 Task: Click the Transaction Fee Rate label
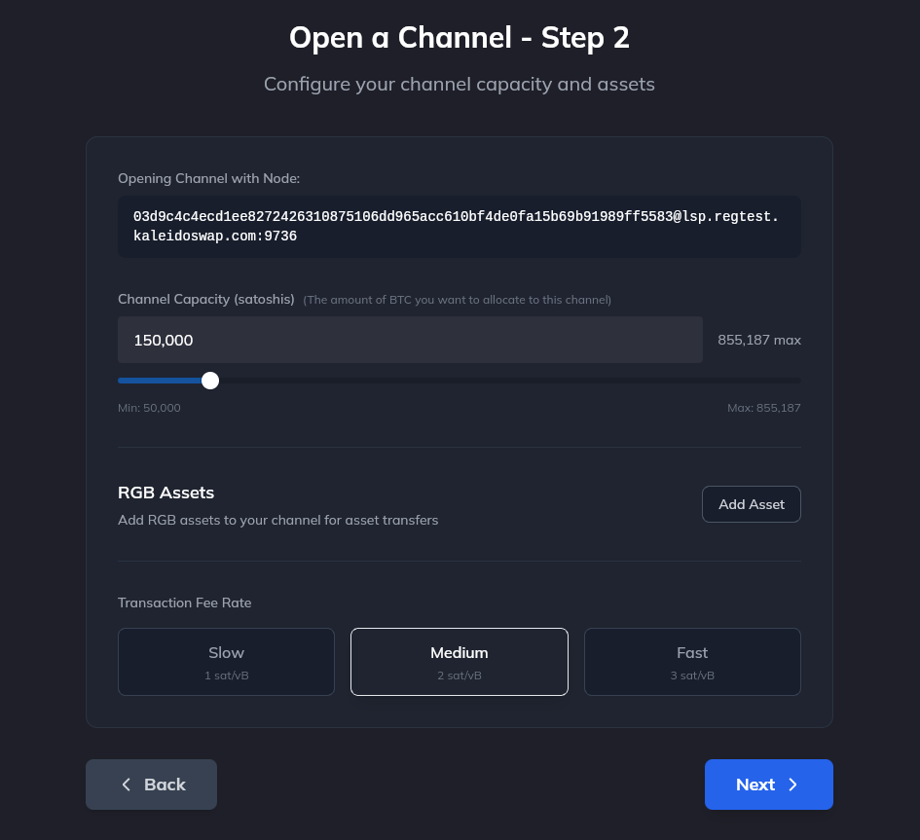(184, 603)
